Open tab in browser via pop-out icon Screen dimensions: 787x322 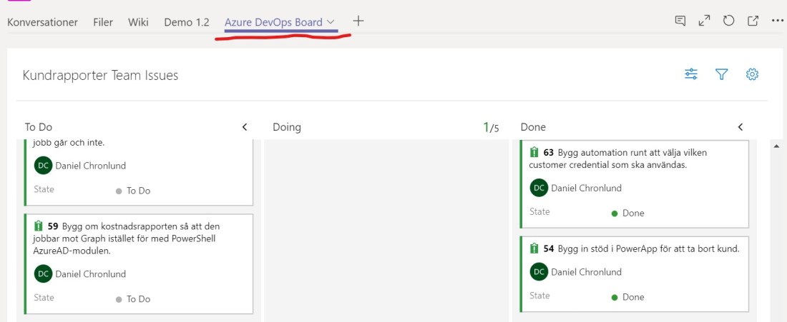click(753, 21)
